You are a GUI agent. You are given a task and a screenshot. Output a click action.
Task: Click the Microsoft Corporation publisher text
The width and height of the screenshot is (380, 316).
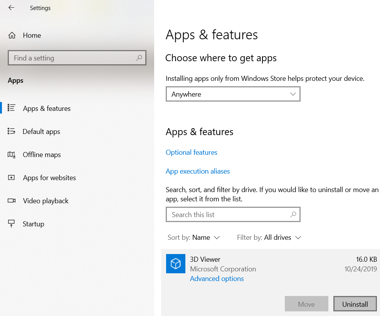click(x=223, y=269)
